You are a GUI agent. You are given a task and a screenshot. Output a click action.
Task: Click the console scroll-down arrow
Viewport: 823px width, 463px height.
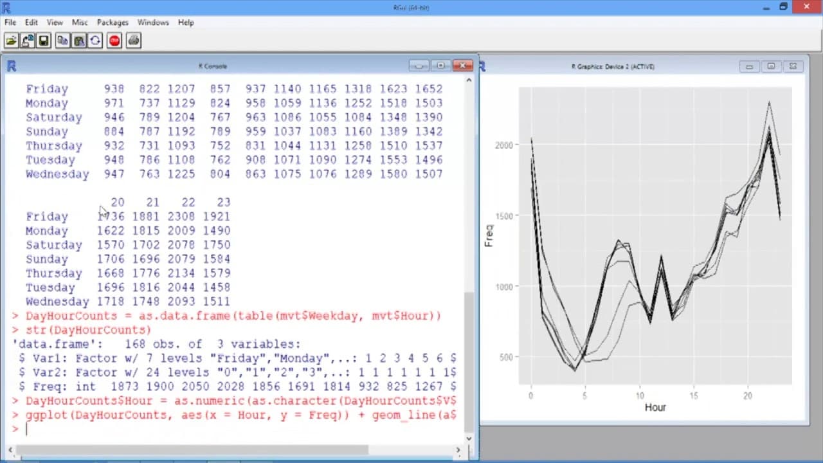[469, 438]
